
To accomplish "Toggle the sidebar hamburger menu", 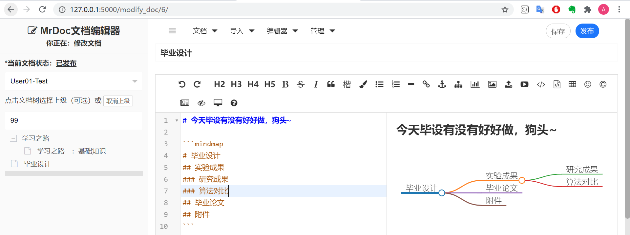I will tap(172, 31).
